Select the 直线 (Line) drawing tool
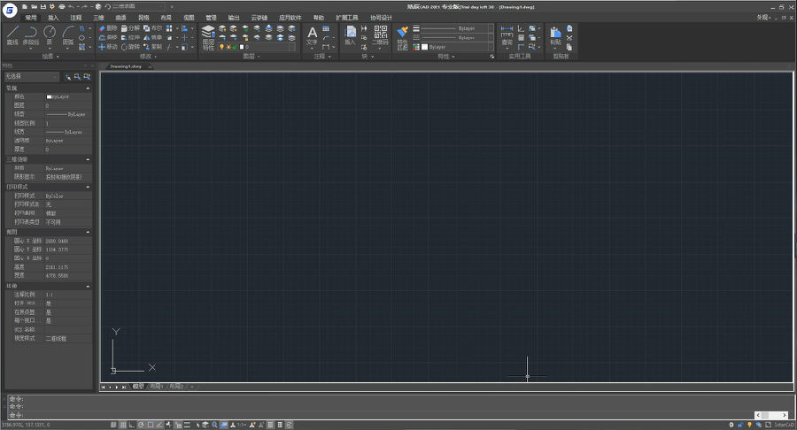Viewport: 797px width, 430px height. coord(12,34)
